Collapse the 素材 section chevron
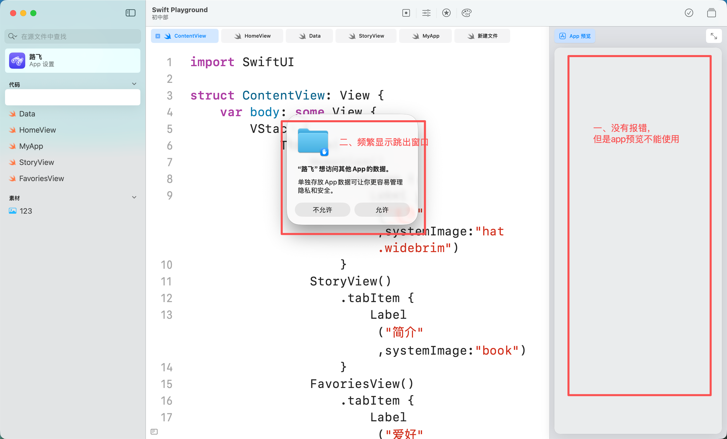The height and width of the screenshot is (439, 727). (134, 197)
